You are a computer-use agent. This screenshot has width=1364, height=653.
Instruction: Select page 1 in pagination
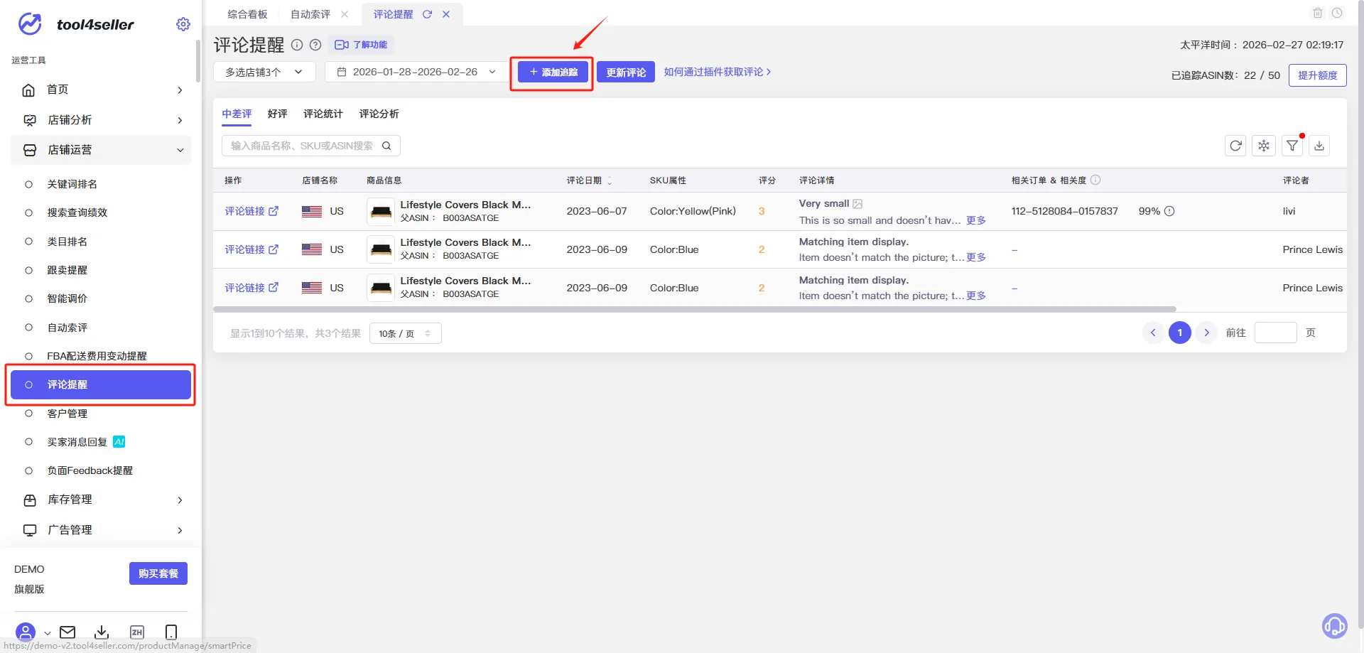[x=1179, y=333]
